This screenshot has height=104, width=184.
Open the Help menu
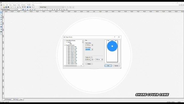[x=33, y=5]
